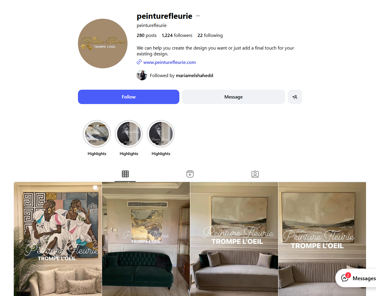View the 1,224 followers list
Screen dimensions: 376x296
click(177, 35)
